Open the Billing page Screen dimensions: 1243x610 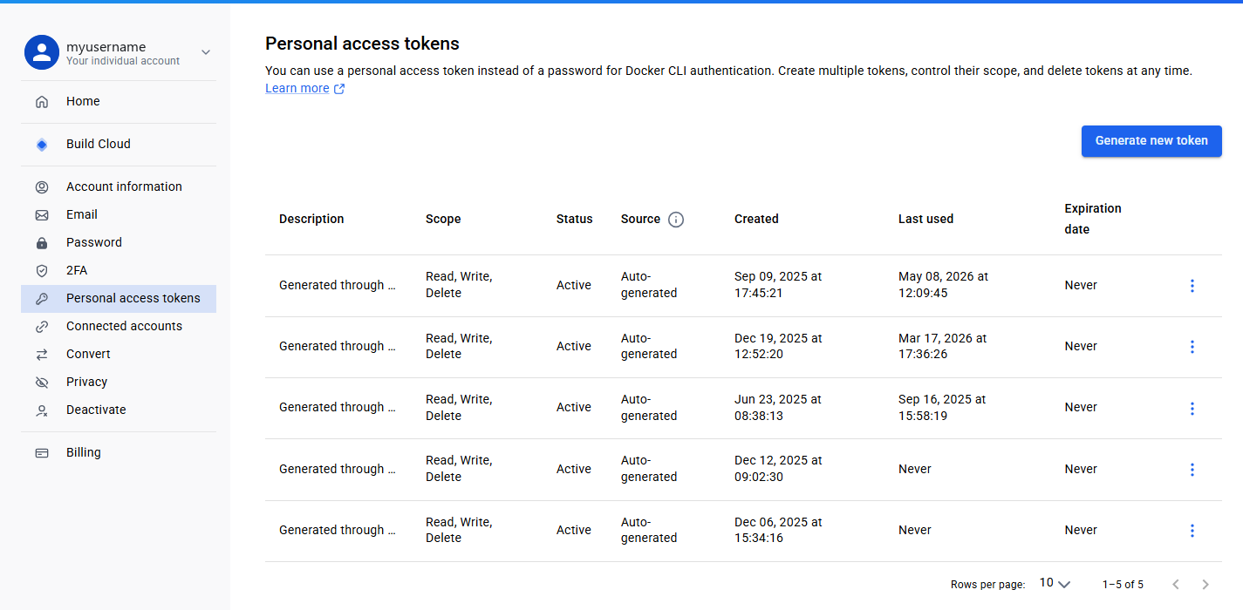[x=119, y=453]
